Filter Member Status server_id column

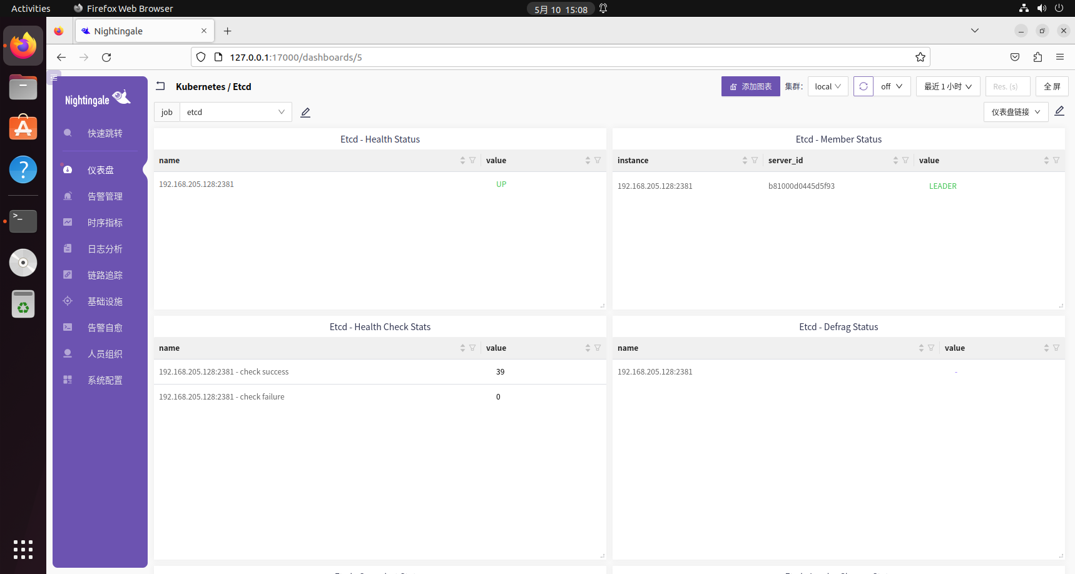tap(905, 161)
